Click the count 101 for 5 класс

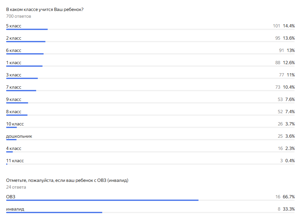[x=276, y=26]
